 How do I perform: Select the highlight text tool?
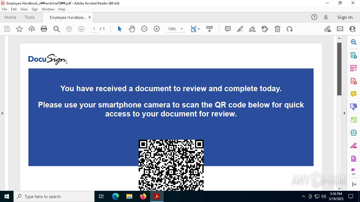(240, 29)
